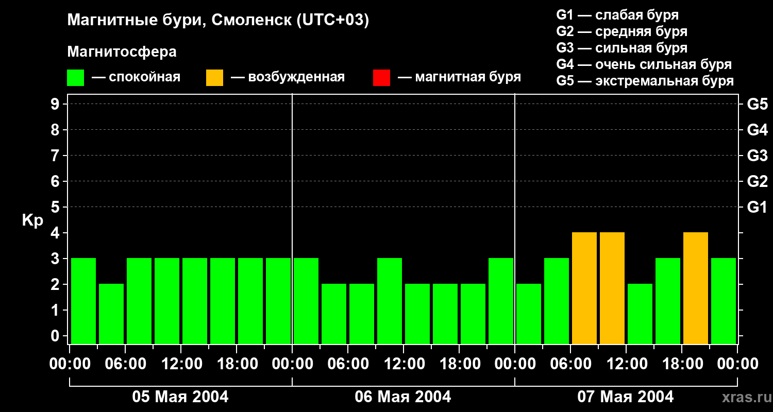Screen dimensions: 773x412
Task: Click the 'G3' label on right axis
Action: coord(757,156)
